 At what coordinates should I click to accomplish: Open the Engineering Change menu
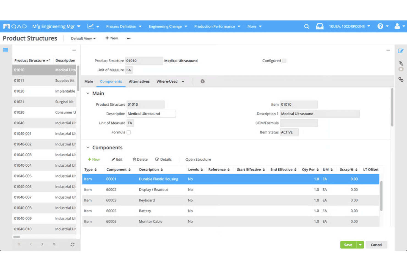tap(168, 26)
